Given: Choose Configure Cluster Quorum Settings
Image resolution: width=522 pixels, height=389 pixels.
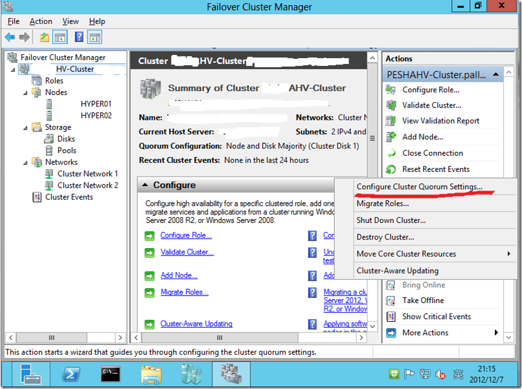Looking at the screenshot, I should point(420,187).
